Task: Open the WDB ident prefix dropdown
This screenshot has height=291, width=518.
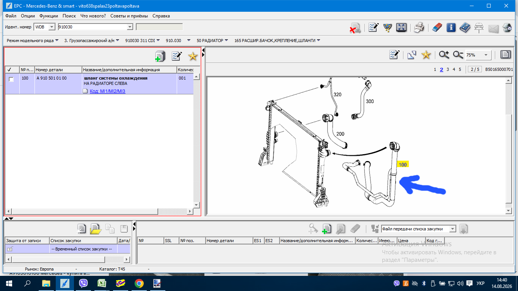Action: pos(52,27)
